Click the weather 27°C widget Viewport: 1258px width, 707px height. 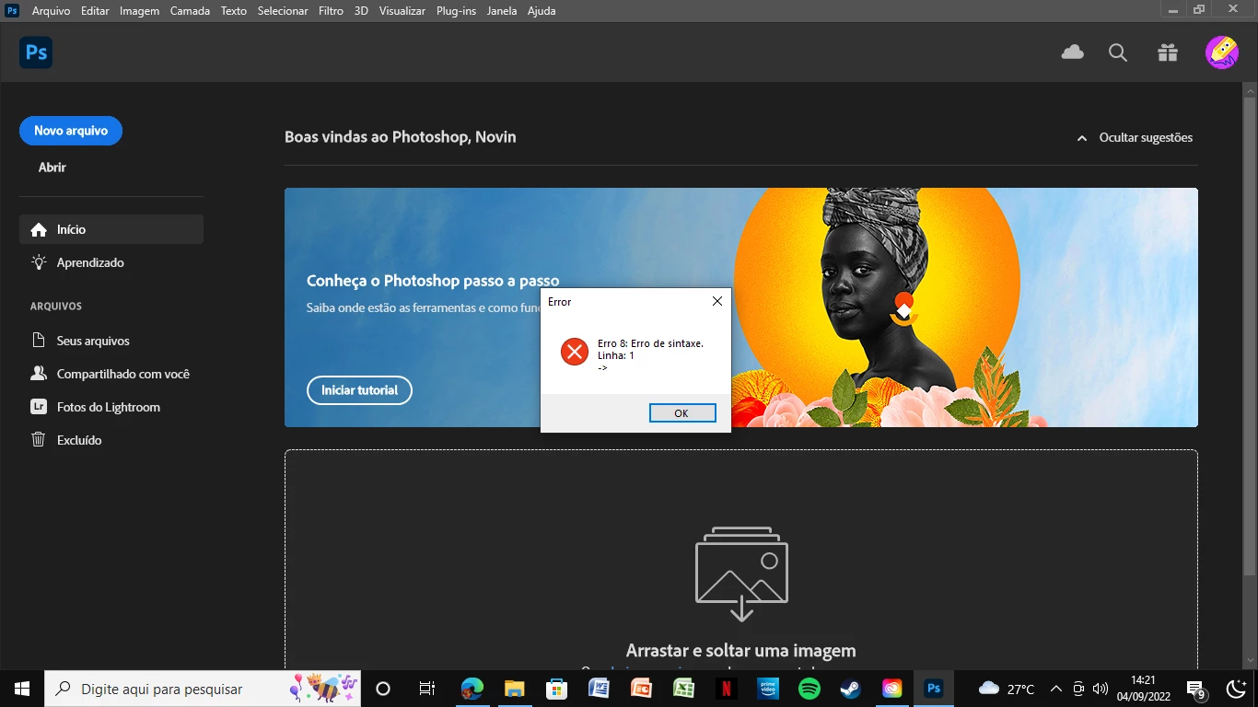pos(1007,689)
